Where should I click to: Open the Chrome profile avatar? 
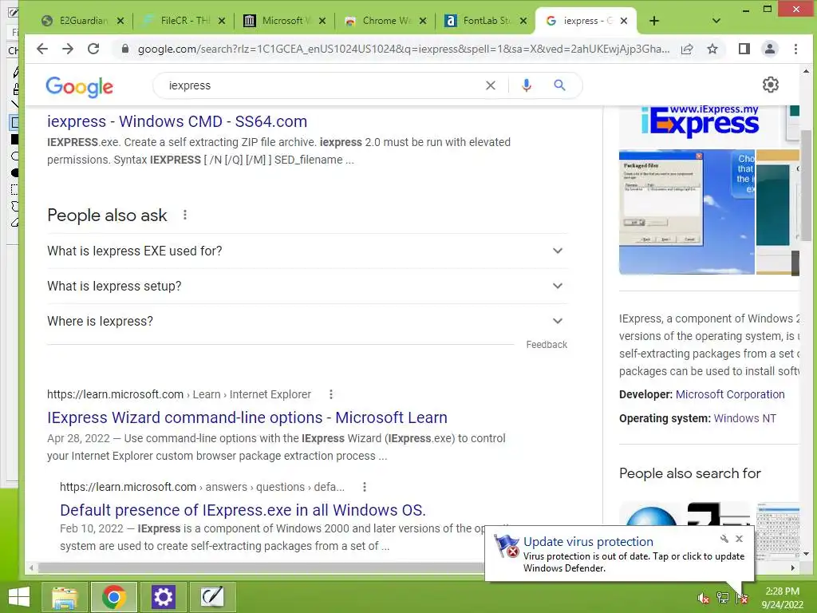coord(770,49)
